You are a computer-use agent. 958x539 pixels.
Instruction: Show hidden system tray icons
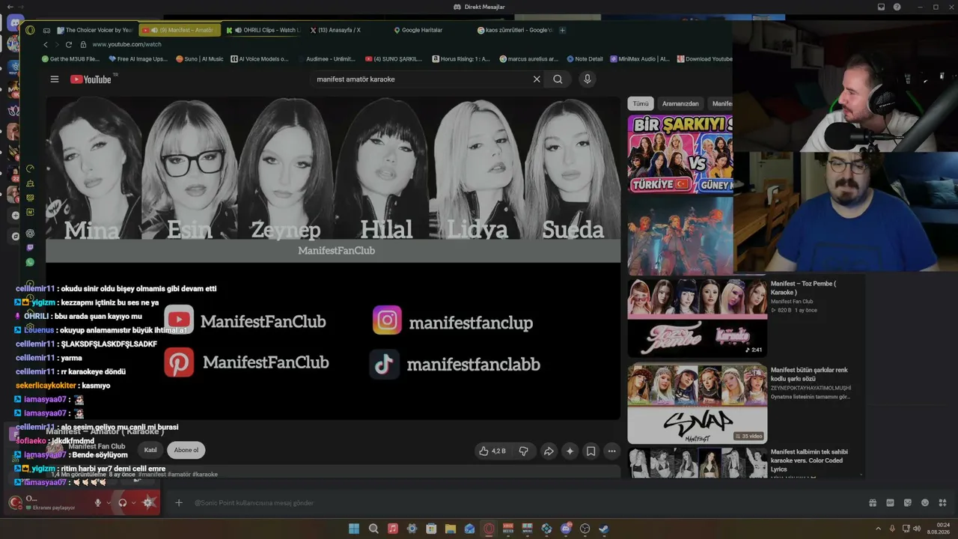point(879,529)
